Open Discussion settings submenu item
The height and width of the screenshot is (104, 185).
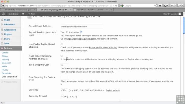pyautogui.click(x=6, y=63)
